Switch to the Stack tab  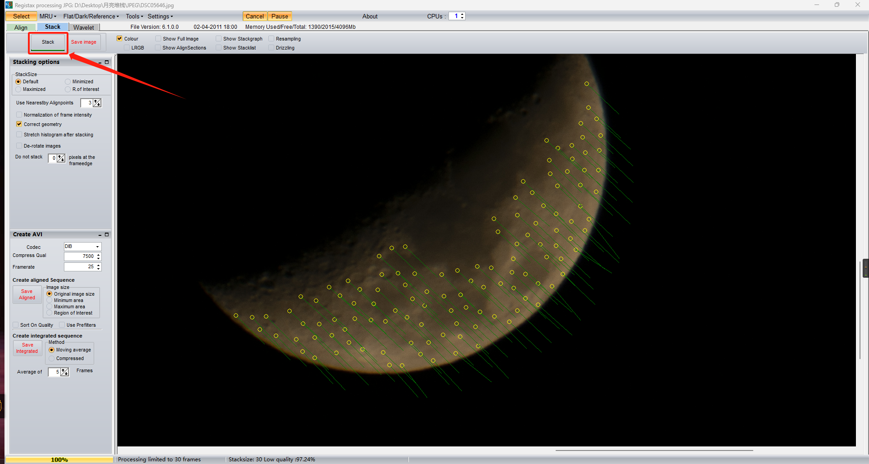tap(53, 27)
